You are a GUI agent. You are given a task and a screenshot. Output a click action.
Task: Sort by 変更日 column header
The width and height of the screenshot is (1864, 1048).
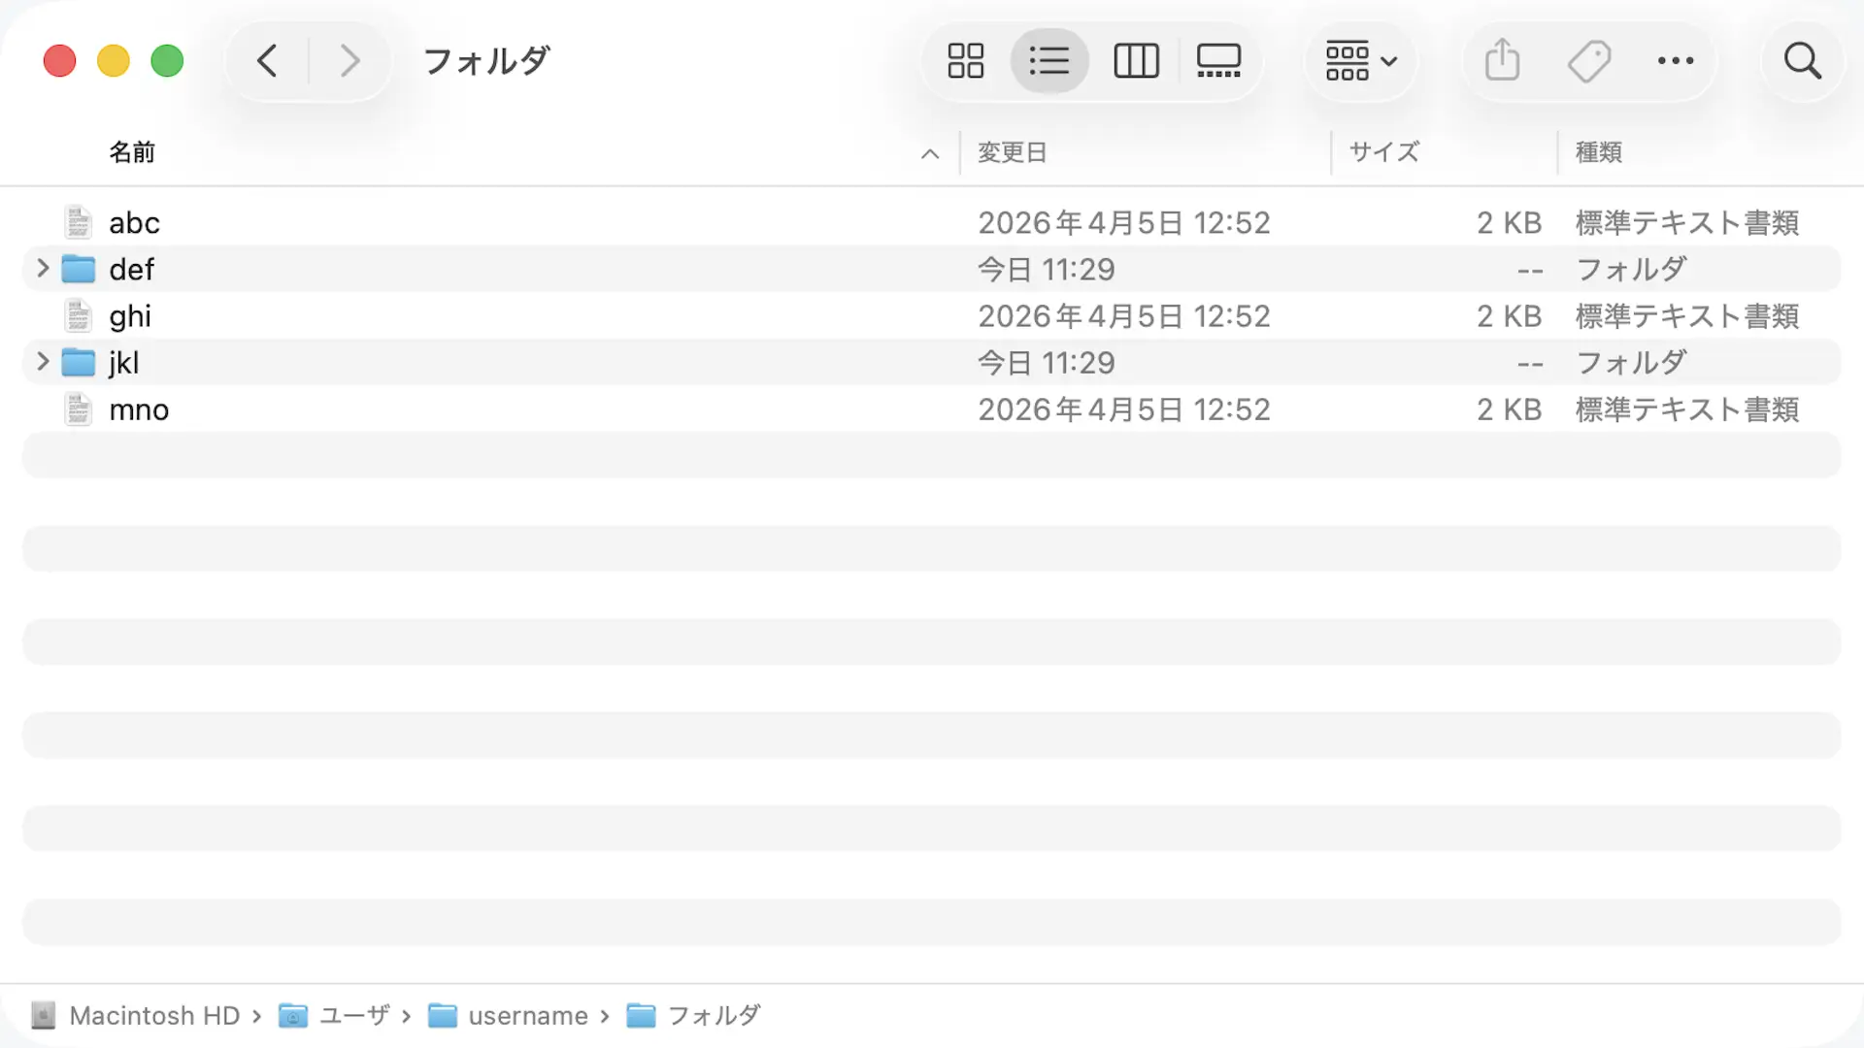point(1012,152)
